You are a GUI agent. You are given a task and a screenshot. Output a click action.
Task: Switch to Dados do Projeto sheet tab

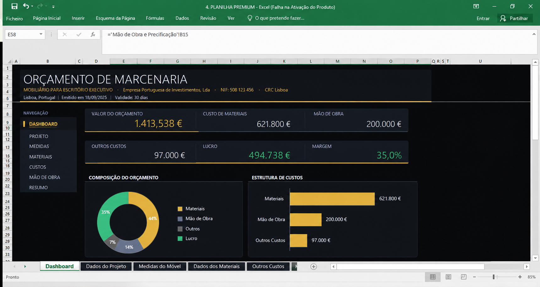pos(106,266)
